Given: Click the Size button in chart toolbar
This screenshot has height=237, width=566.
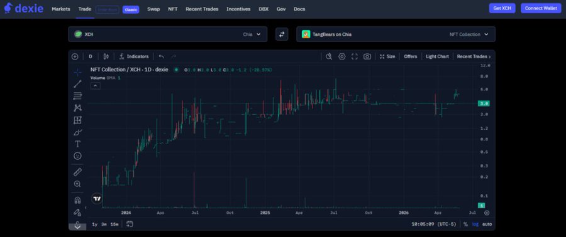Looking at the screenshot, I should click(x=387, y=56).
